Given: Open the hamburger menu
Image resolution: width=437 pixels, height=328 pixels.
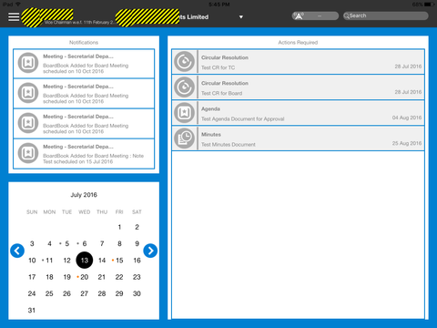Looking at the screenshot, I should pyautogui.click(x=14, y=17).
